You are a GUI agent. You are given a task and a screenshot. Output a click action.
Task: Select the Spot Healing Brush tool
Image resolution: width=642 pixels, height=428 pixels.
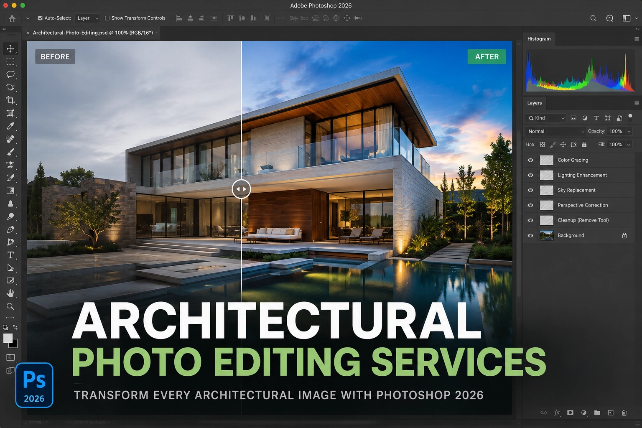pos(10,139)
